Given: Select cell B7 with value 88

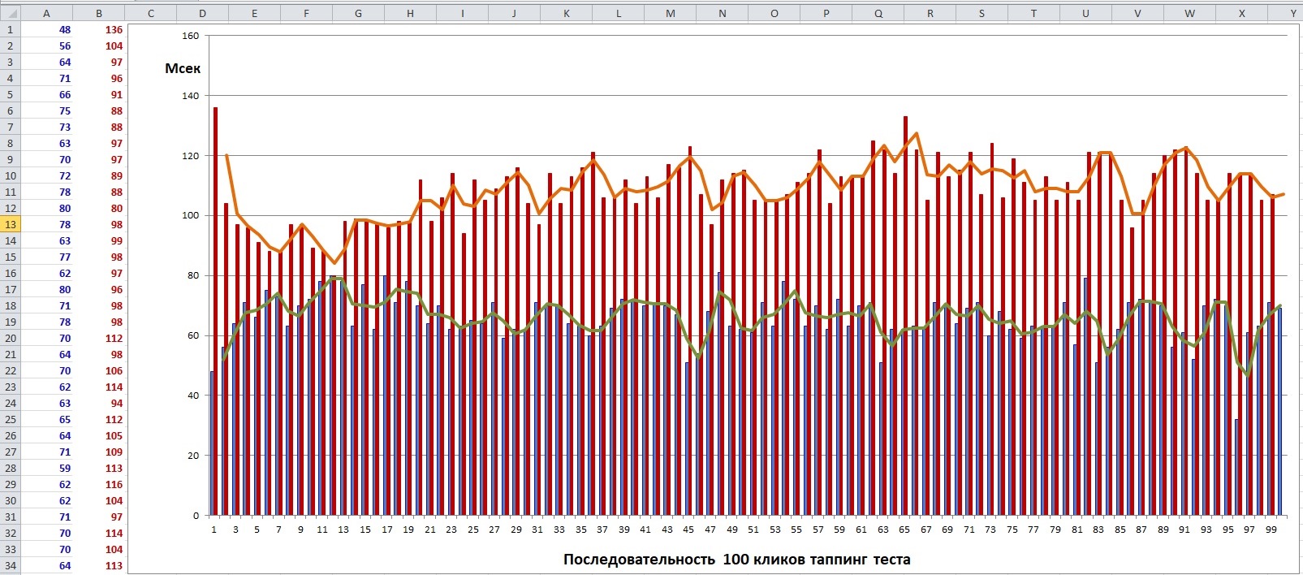Looking at the screenshot, I should tap(99, 127).
